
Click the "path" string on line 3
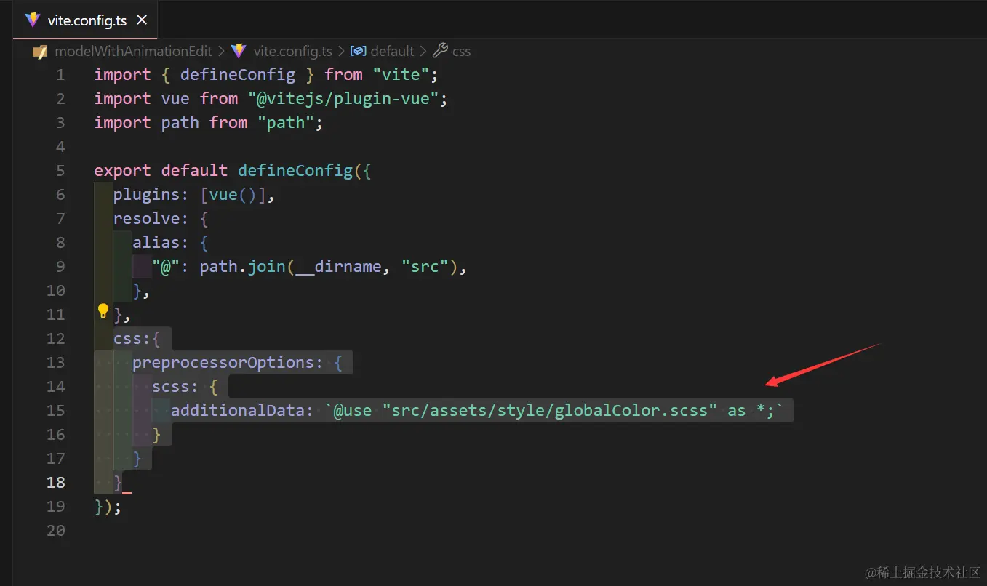coord(286,123)
